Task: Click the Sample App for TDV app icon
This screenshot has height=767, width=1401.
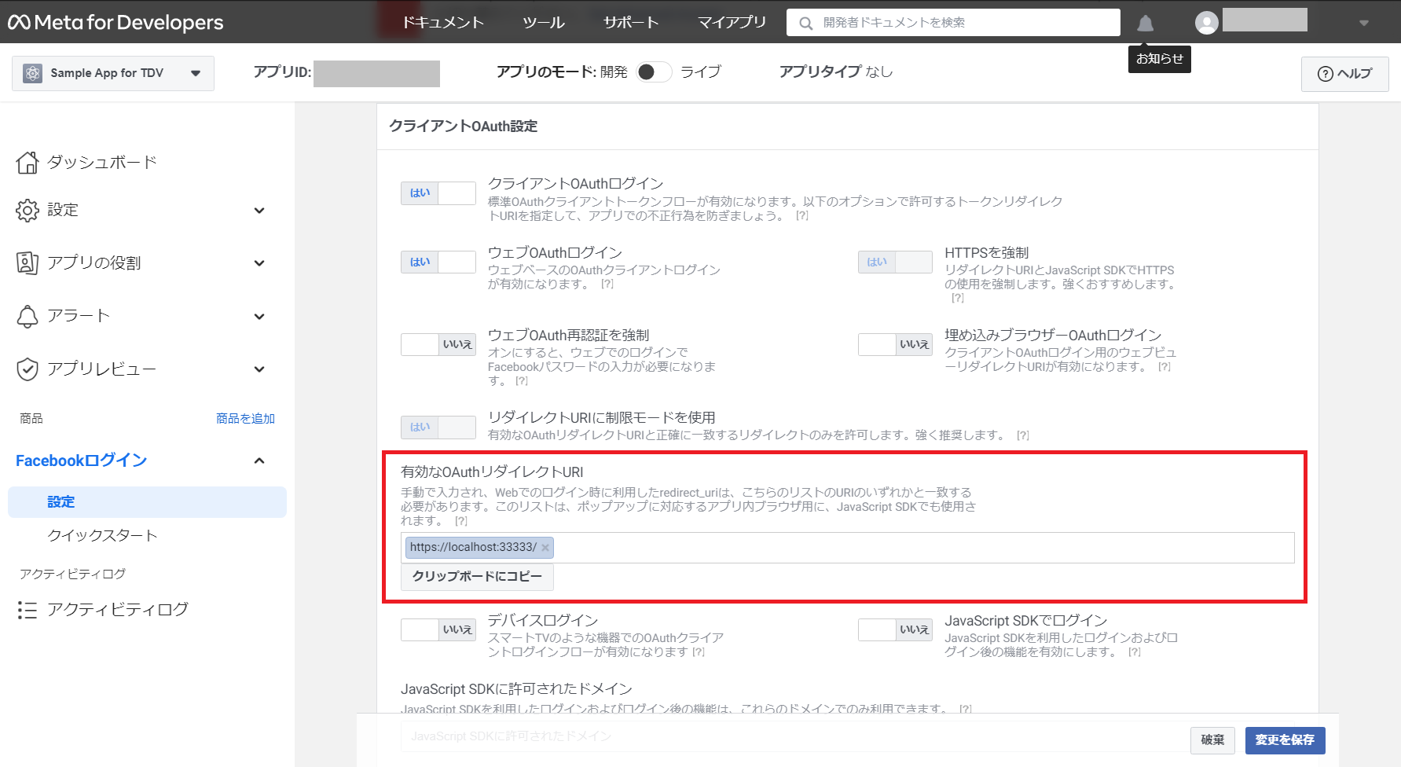Action: tap(32, 73)
